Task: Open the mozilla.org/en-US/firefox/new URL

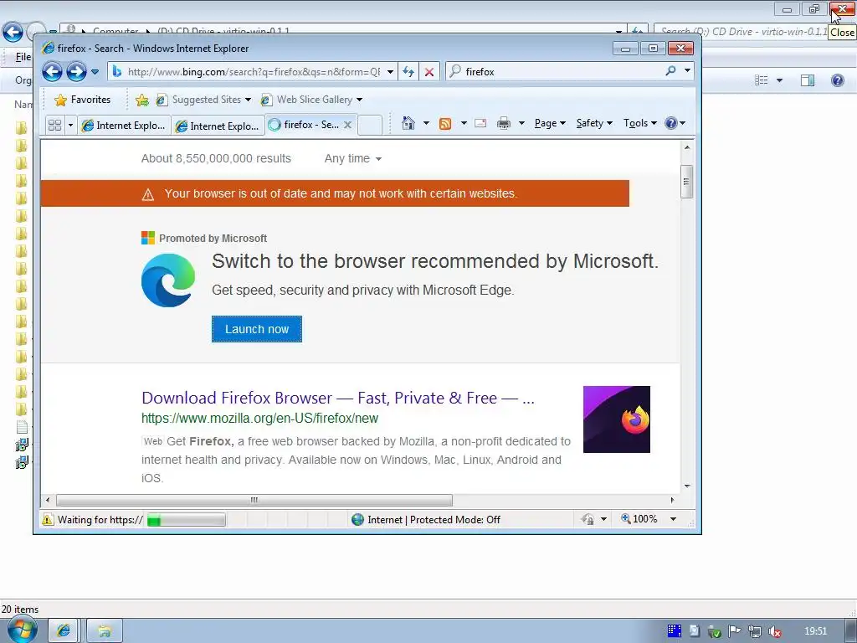Action: (259, 419)
